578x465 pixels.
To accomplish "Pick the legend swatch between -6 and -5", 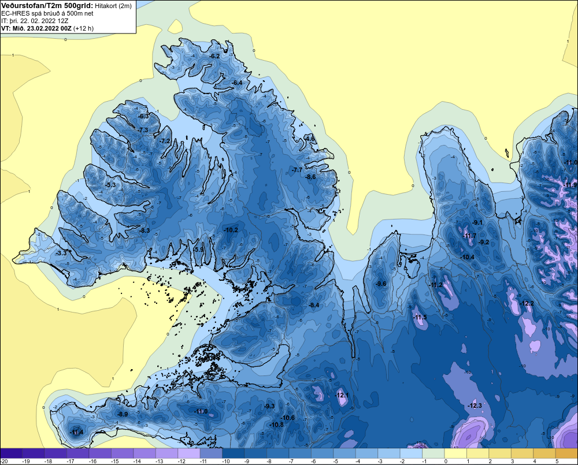I will tap(322, 453).
